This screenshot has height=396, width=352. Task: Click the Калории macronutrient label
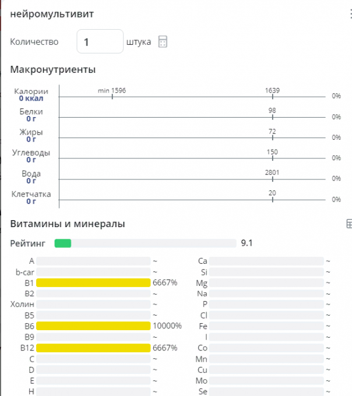click(31, 91)
